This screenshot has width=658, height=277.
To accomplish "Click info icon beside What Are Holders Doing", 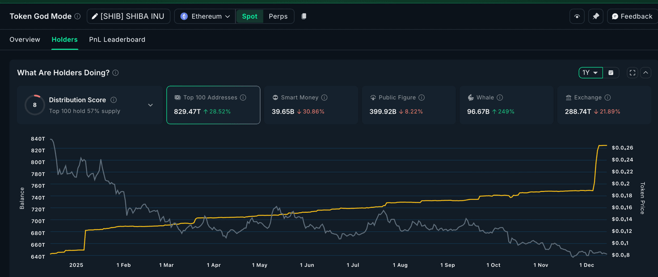I will [x=115, y=73].
